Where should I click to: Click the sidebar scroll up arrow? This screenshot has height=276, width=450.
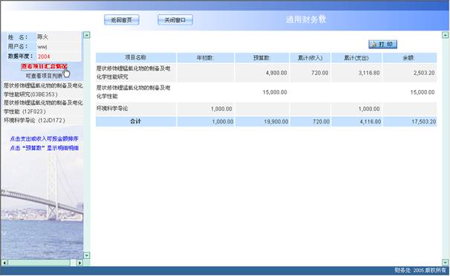87,35
